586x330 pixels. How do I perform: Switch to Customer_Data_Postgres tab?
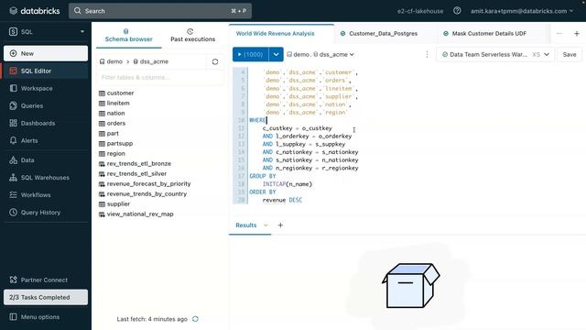[x=379, y=34]
